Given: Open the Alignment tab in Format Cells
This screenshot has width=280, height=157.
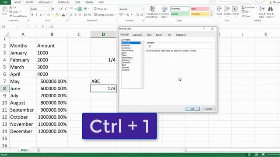Looking at the screenshot, I should [137, 35].
